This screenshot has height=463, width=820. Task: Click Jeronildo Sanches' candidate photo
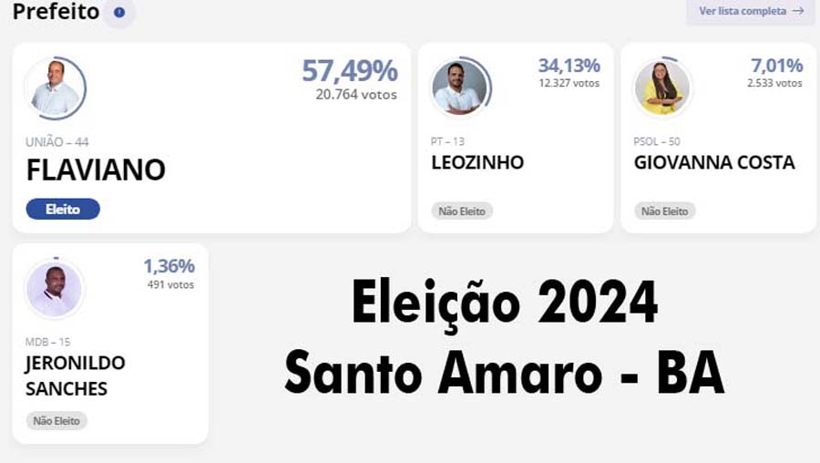click(55, 288)
